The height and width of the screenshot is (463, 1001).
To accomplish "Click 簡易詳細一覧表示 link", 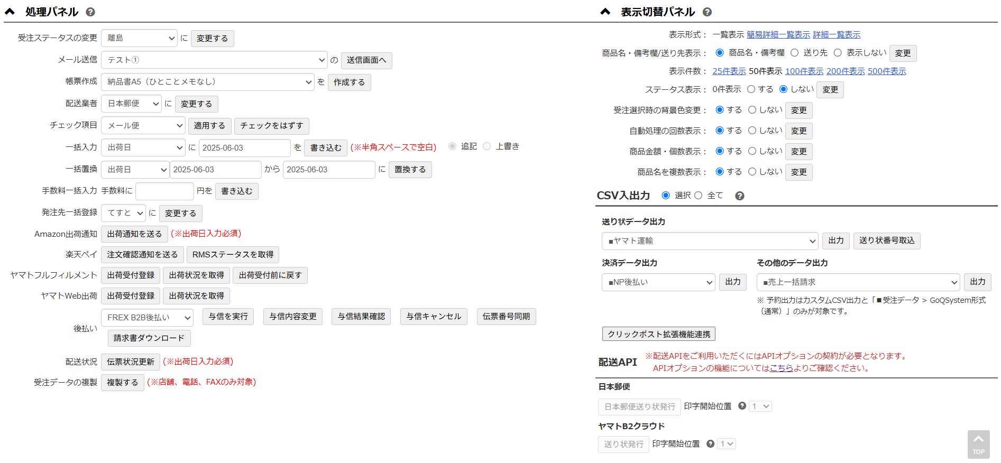I will coord(778,35).
